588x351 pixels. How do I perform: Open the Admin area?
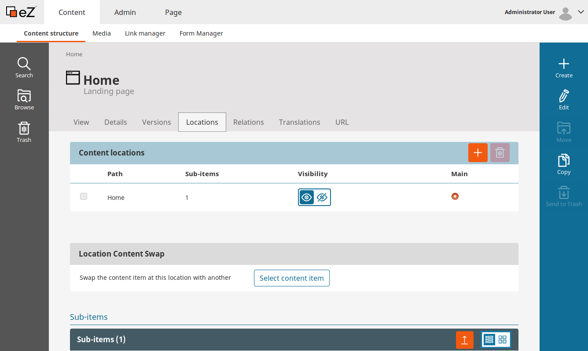[125, 12]
